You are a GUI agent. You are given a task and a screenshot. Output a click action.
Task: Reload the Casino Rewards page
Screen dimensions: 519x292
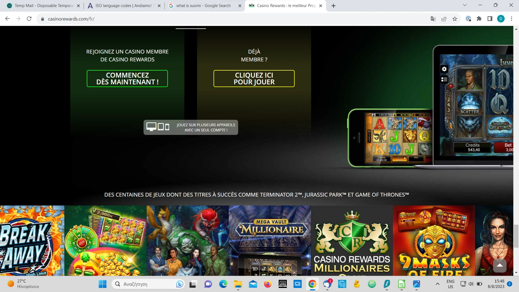tap(29, 19)
